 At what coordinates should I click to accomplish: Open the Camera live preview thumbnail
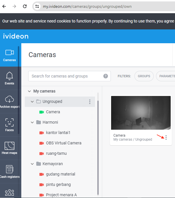[x=141, y=113]
